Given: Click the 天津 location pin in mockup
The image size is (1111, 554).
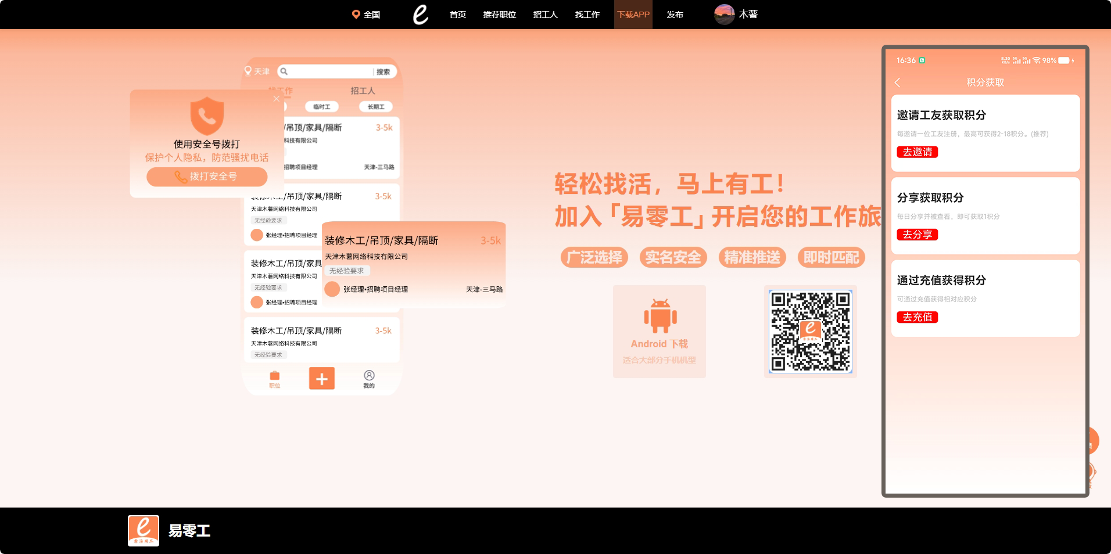Looking at the screenshot, I should (x=248, y=71).
